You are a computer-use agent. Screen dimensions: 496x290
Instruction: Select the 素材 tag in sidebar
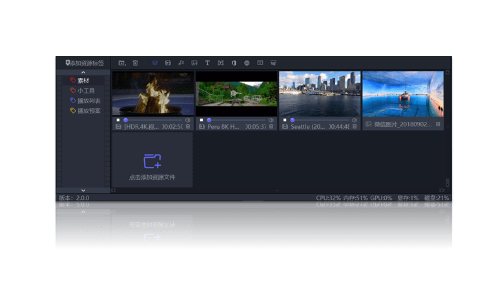tap(83, 81)
